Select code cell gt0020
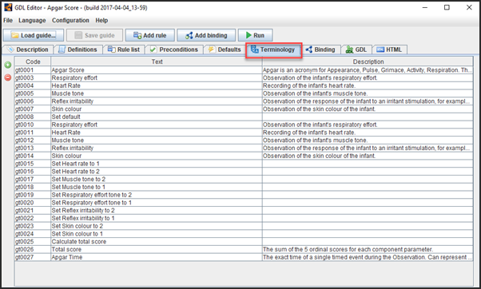Screen dimensions: 481x289 pyautogui.click(x=33, y=203)
